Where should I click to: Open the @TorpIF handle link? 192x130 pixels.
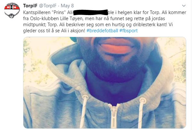coord(48,6)
